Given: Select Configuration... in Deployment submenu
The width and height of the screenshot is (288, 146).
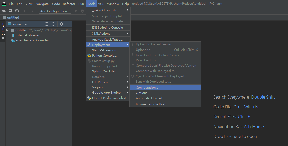Looking at the screenshot, I should (x=165, y=88).
